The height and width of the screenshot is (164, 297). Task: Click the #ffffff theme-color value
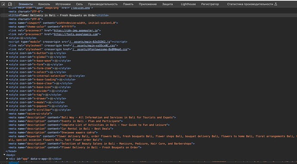click(67, 27)
